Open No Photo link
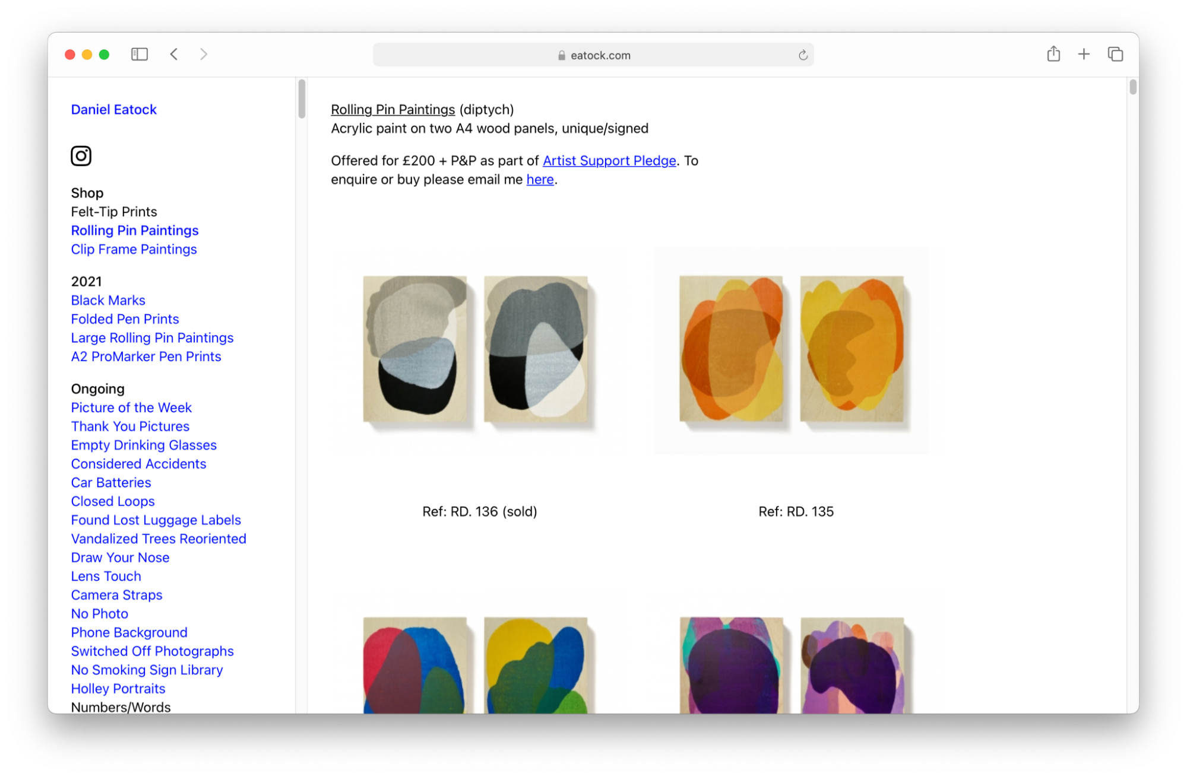 point(100,614)
